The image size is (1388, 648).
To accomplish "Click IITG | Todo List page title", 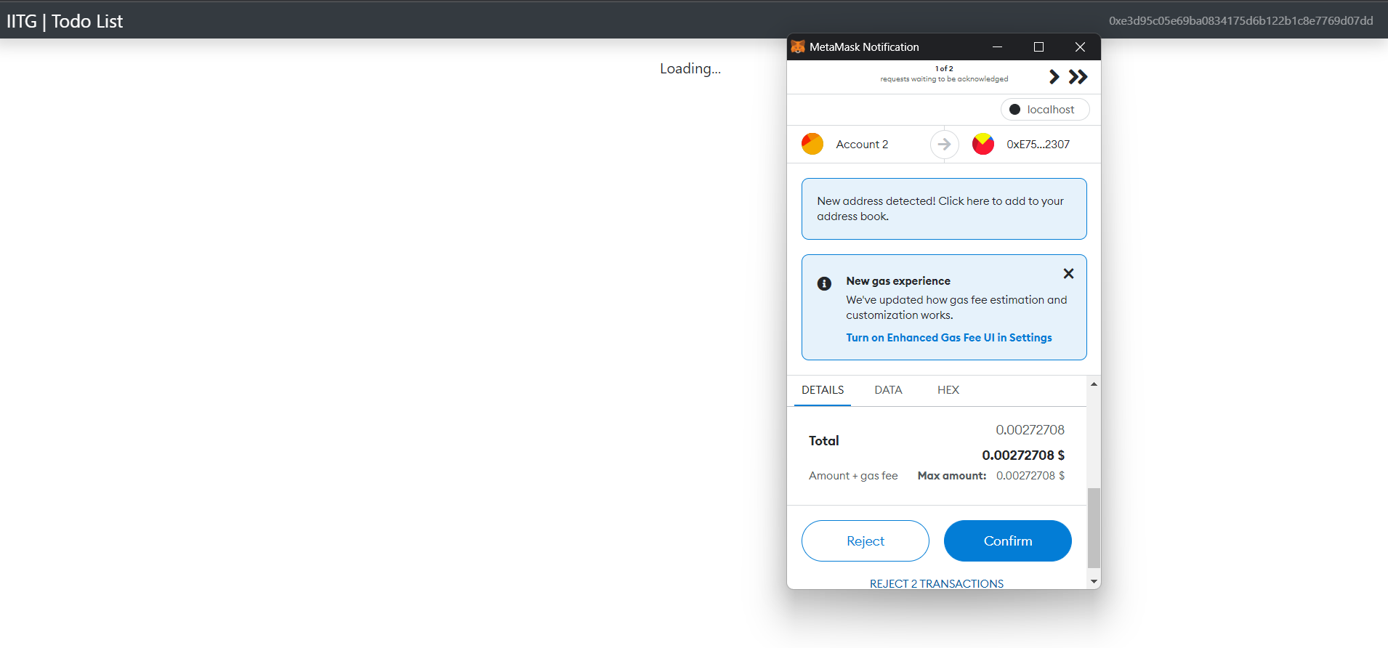I will [65, 21].
